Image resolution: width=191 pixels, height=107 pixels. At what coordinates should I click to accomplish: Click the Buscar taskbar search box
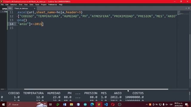pyautogui.click(x=27, y=104)
